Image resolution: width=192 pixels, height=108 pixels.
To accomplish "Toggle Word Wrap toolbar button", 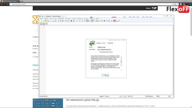I will click(x=88, y=21).
